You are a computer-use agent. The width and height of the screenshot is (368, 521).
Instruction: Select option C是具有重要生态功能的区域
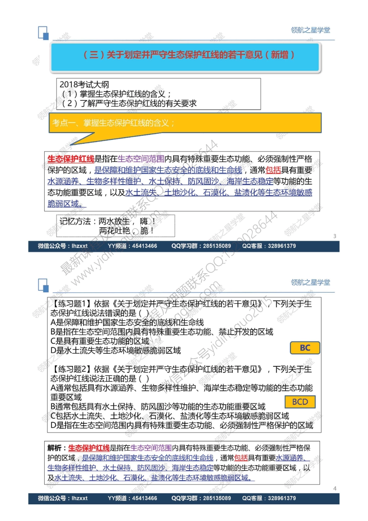click(x=100, y=341)
